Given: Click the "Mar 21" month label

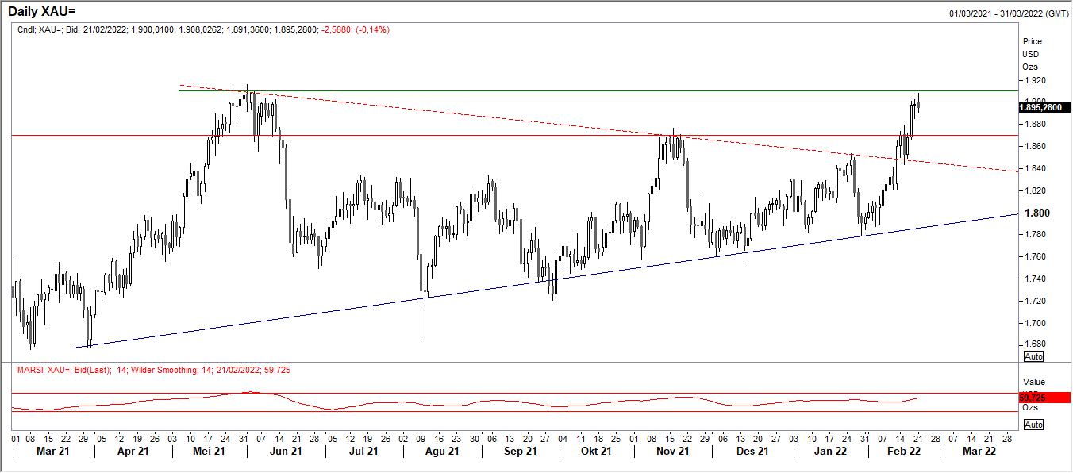Looking at the screenshot, I should coord(55,452).
